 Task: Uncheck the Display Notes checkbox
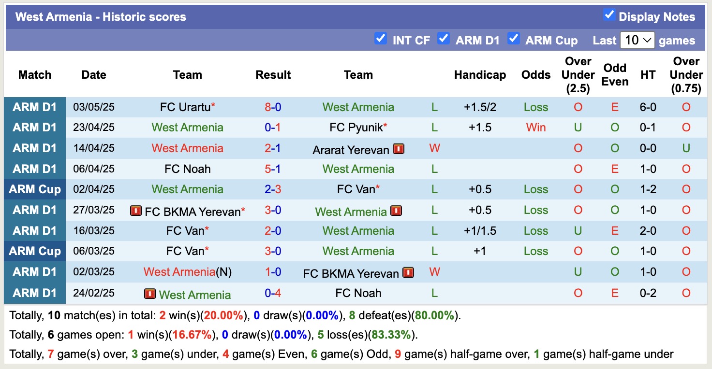608,14
